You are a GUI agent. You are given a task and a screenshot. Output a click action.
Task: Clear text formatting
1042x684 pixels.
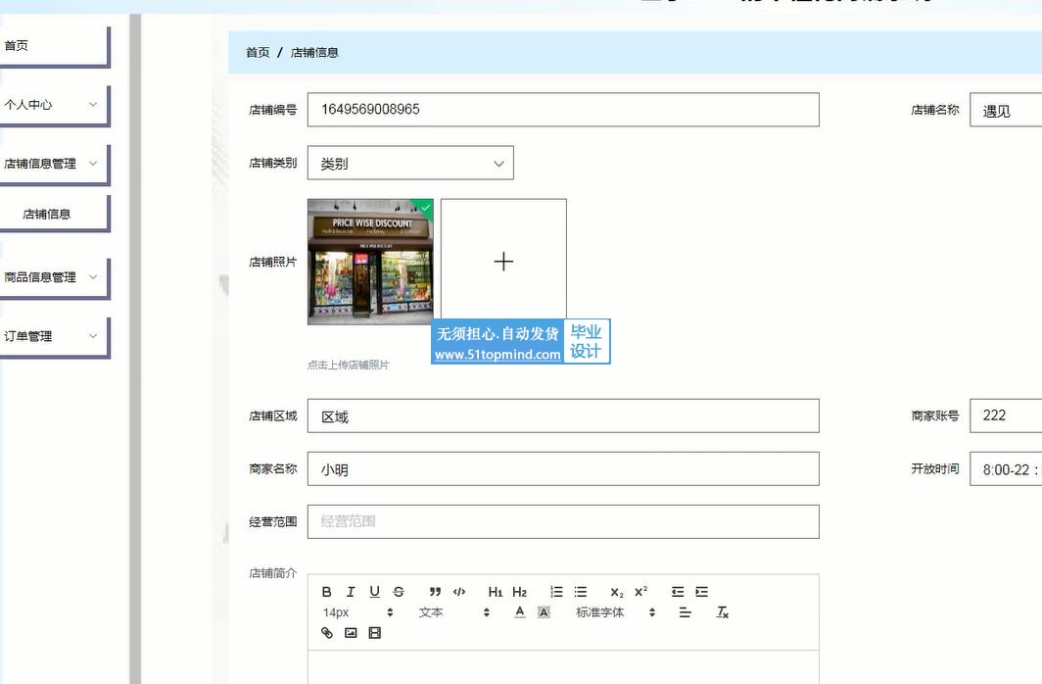click(x=723, y=612)
